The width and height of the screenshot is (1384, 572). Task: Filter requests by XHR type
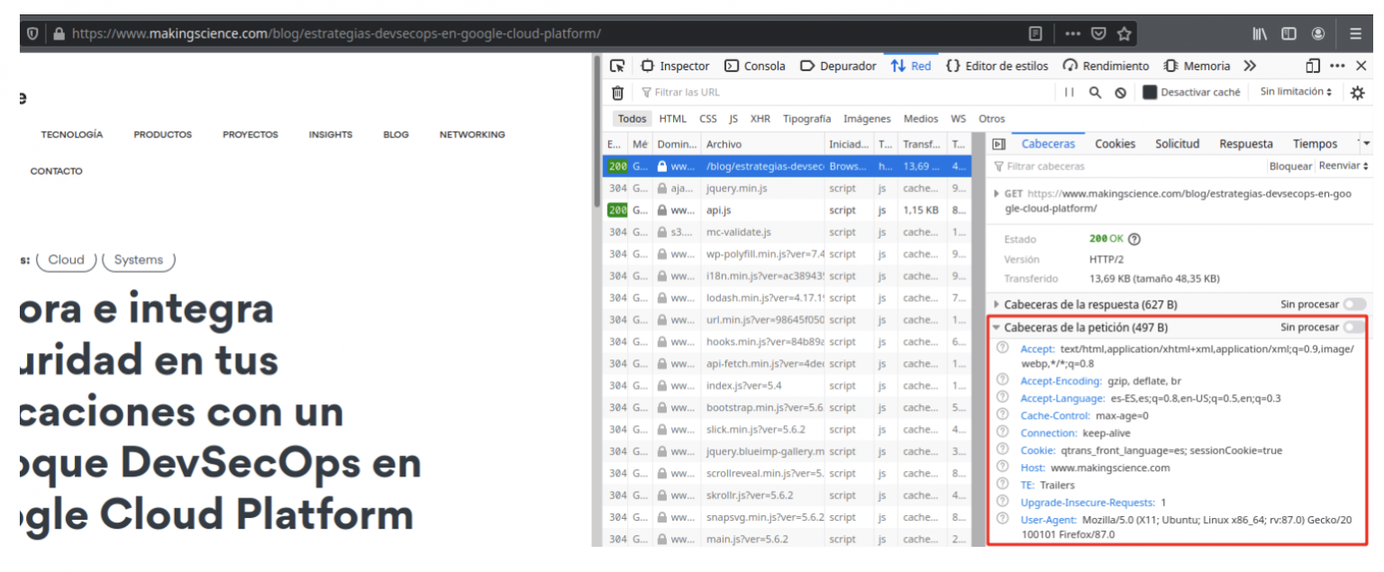pos(760,119)
